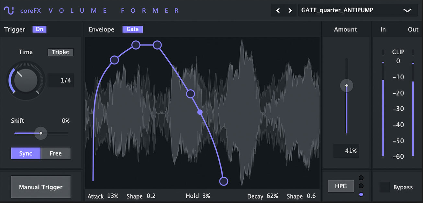This screenshot has height=203, width=423.
Task: Toggle the Gate envelope mode
Action: pos(132,29)
